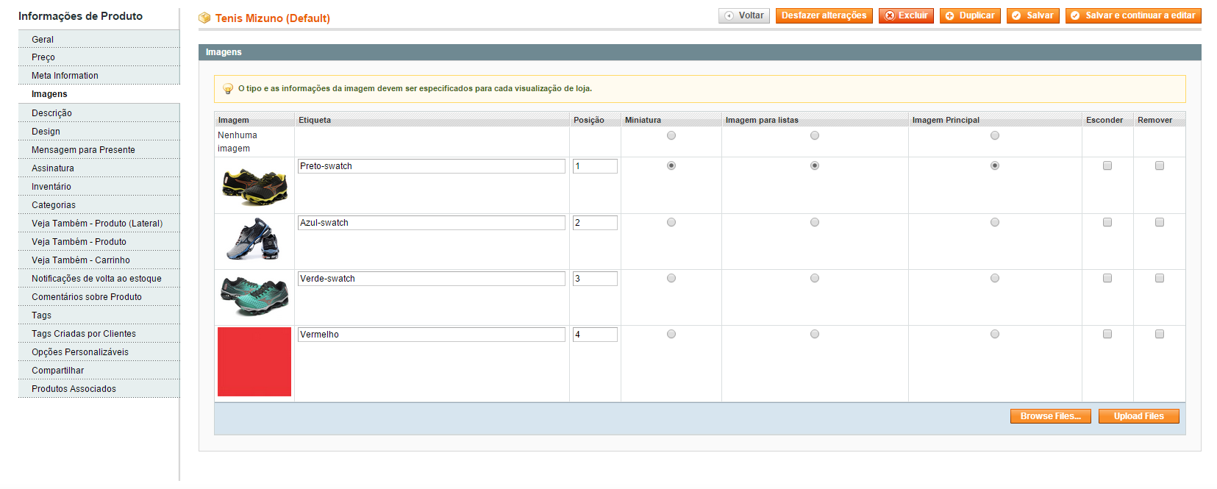1217x489 pixels.
Task: Click the lightbulb note icon
Action: pos(228,89)
